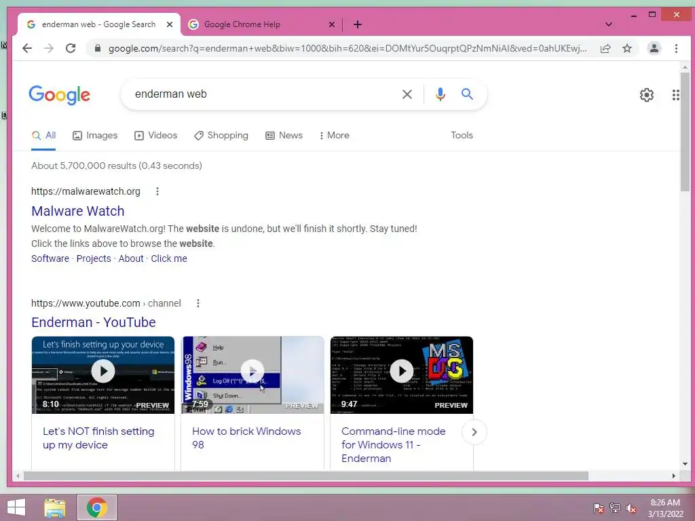Click the forward navigation arrow
The image size is (695, 521).
(x=49, y=48)
